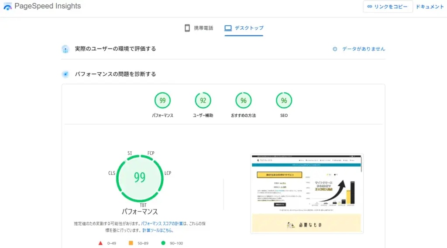This screenshot has height=248, width=447.
Task: Click the mobile phone icon
Action: pos(187,28)
